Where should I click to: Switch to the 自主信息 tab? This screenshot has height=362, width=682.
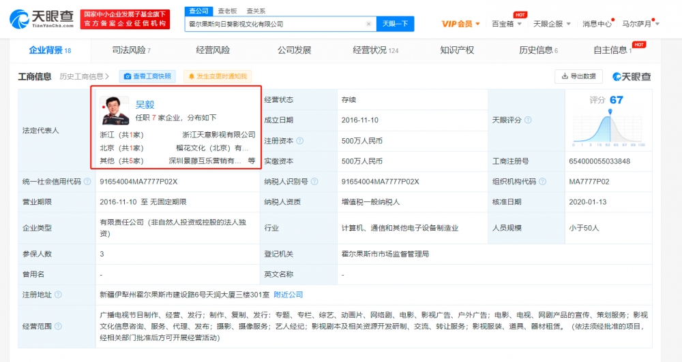click(613, 50)
